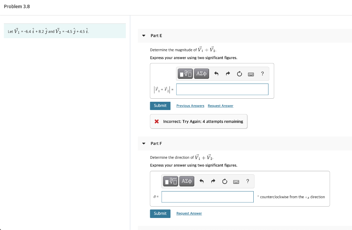
Task: Open the Previous Answers link
Action: point(190,106)
